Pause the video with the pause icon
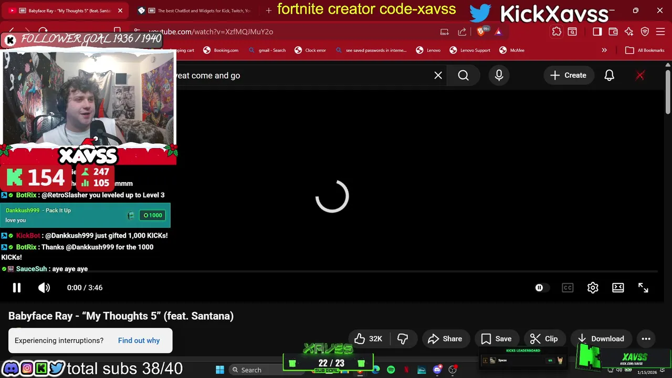 click(x=17, y=288)
